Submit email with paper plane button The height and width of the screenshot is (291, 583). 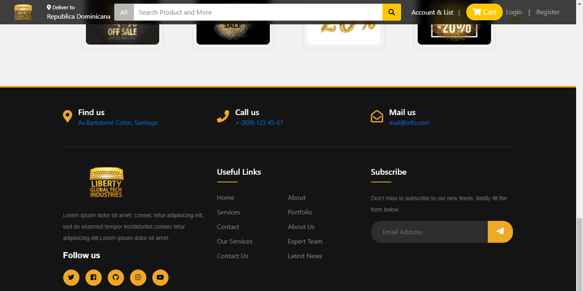click(500, 232)
